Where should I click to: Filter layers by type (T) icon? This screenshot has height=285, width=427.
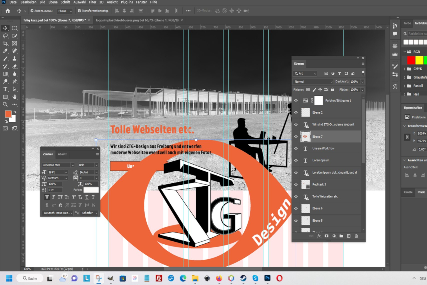[339, 73]
